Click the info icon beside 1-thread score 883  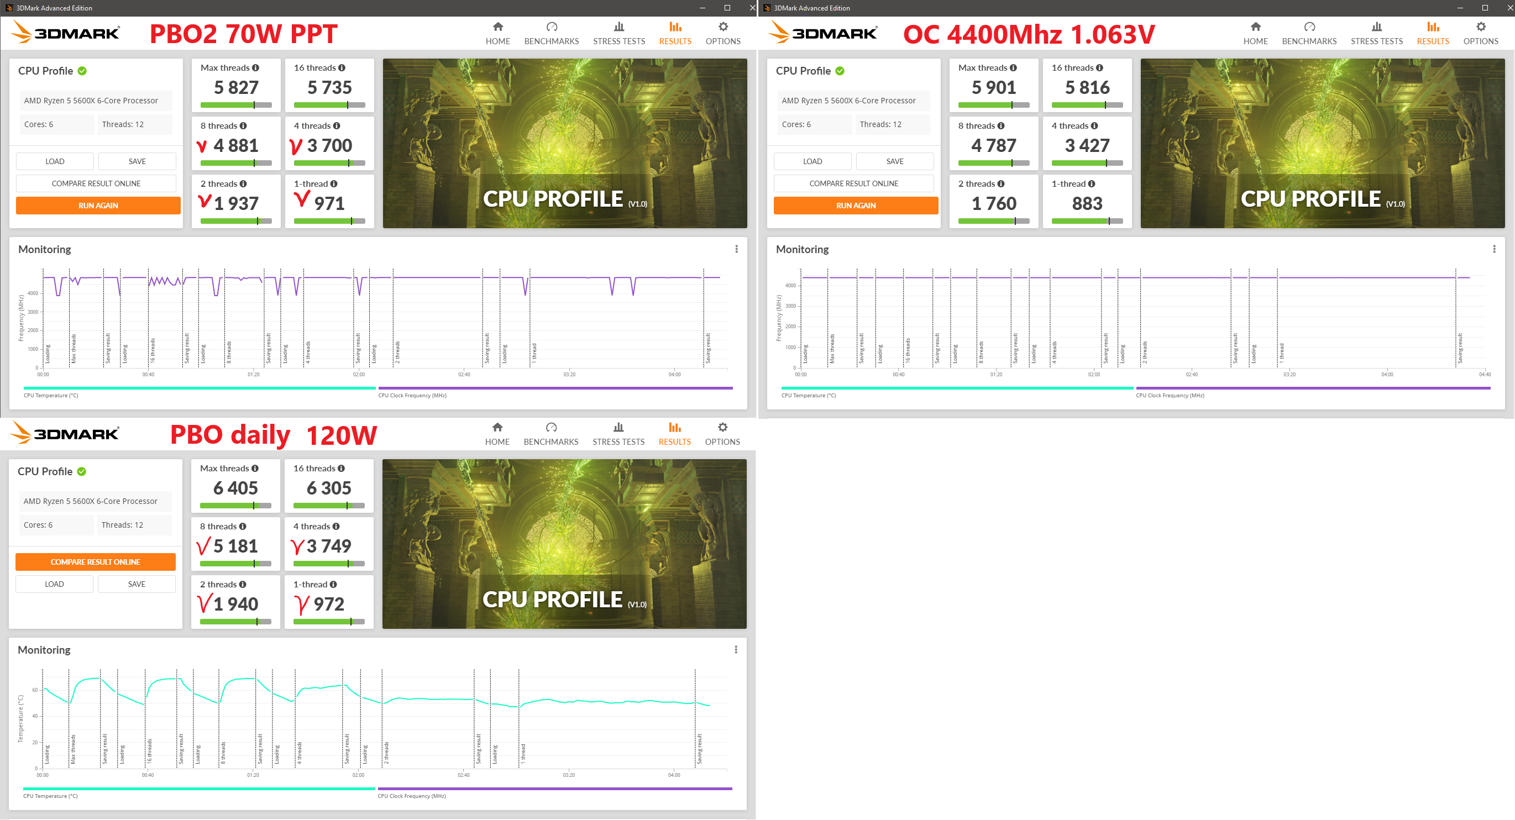[x=1091, y=184]
